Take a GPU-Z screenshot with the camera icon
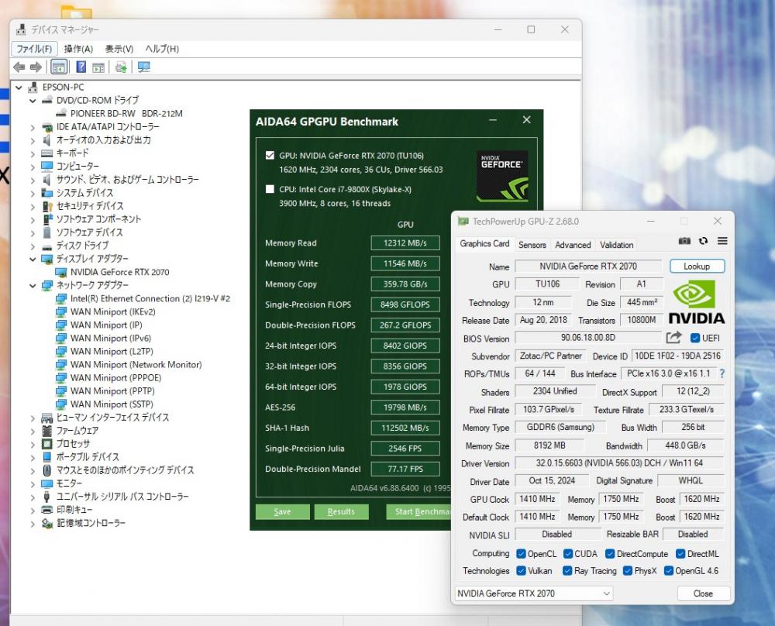Screen dimensions: 775x626 coord(684,241)
